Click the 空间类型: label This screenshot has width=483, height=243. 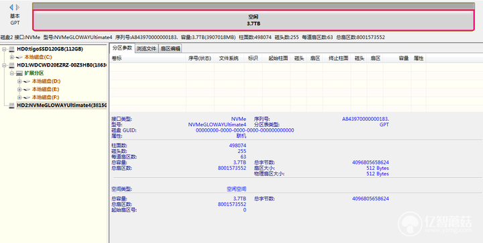tap(121, 189)
